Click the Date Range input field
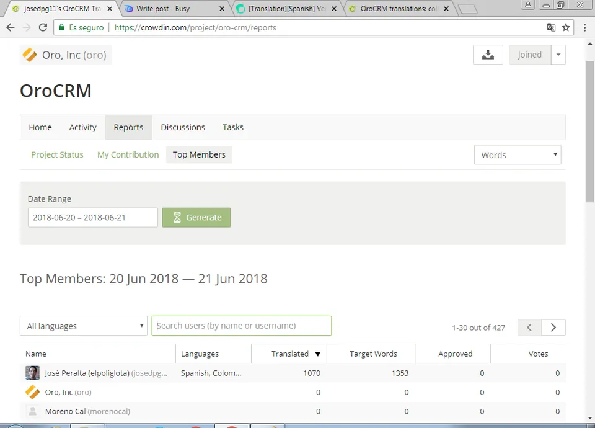 click(x=92, y=218)
